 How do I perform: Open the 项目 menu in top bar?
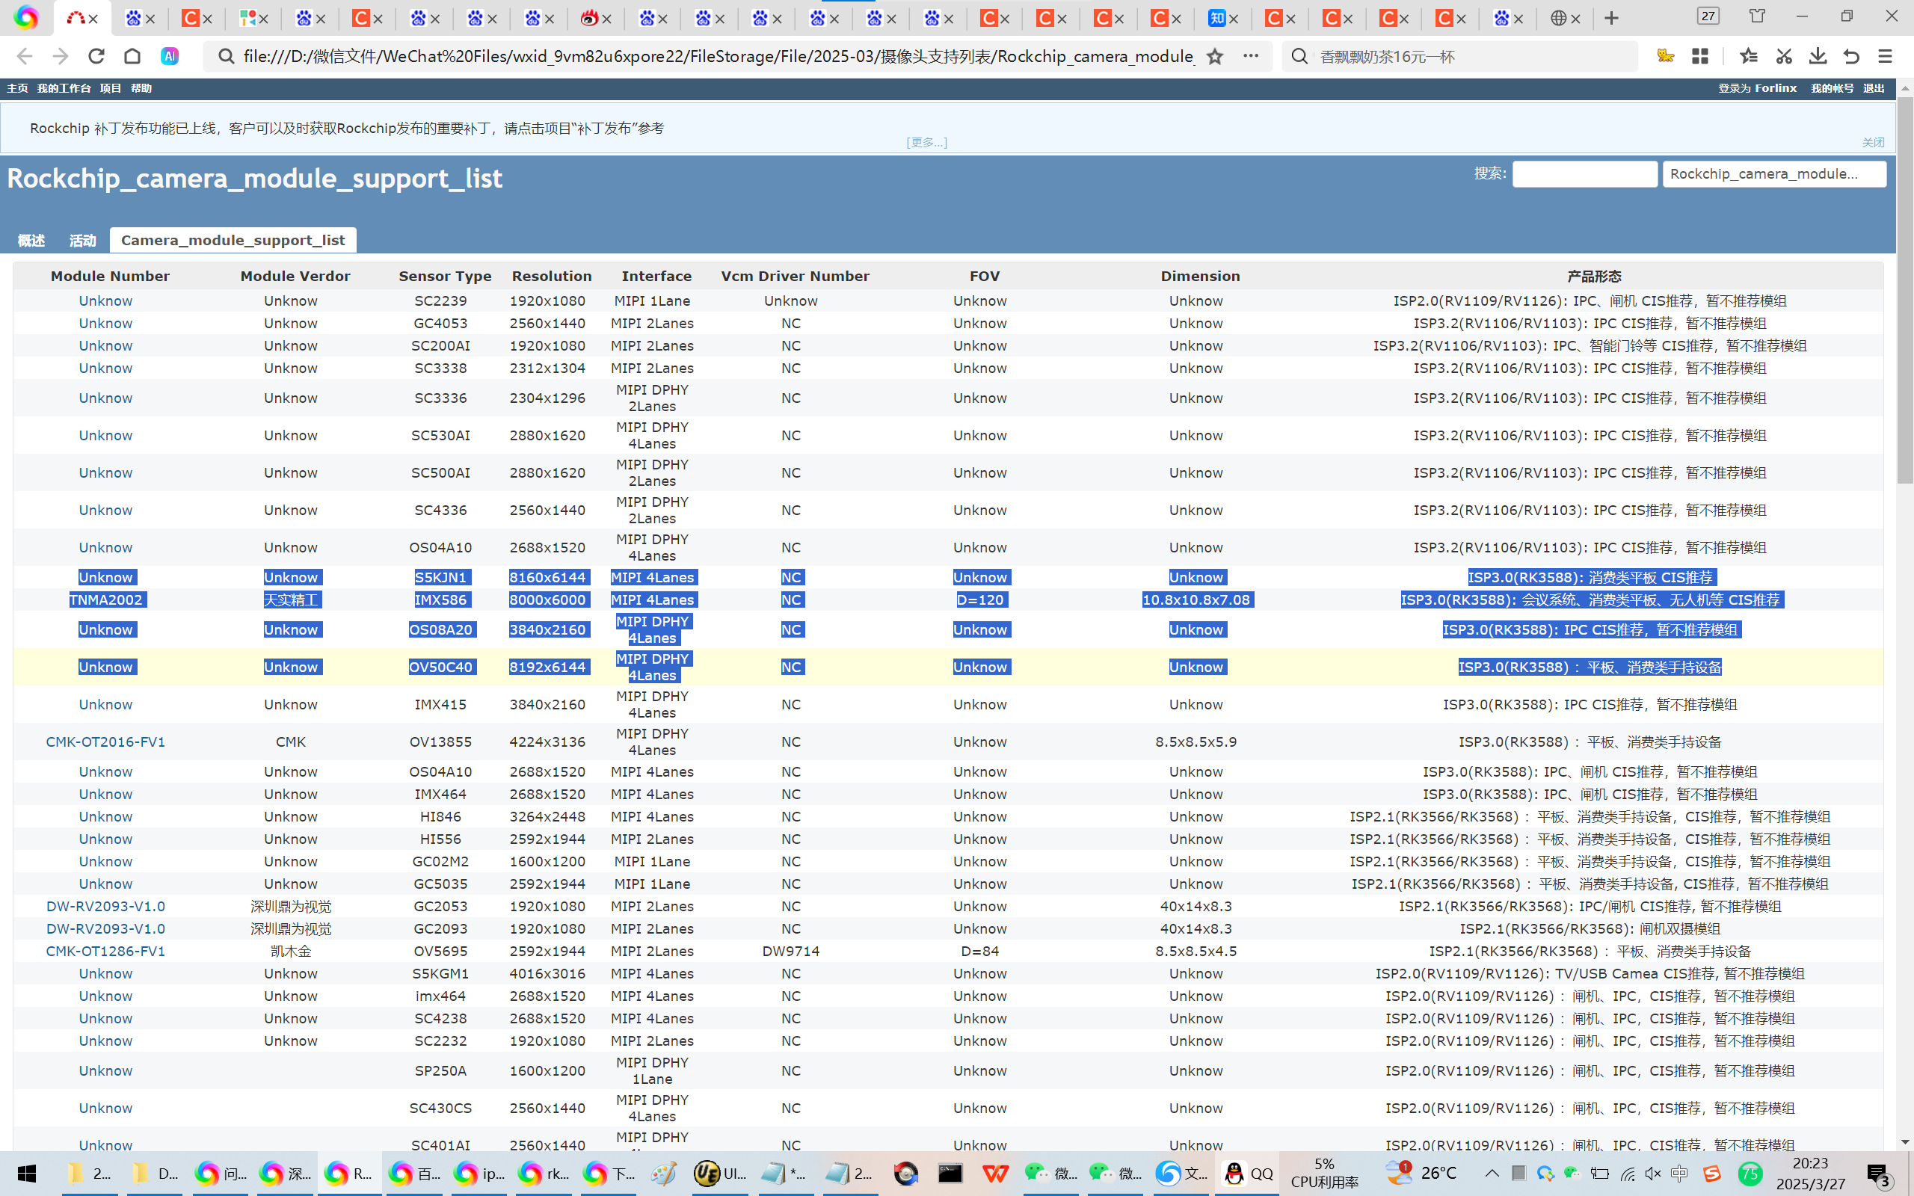[110, 89]
